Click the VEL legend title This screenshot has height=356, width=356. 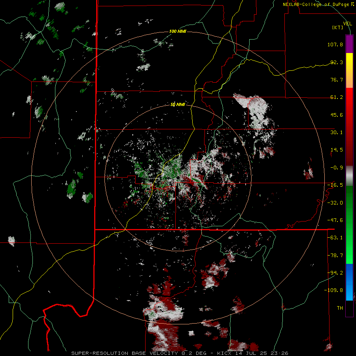coord(348,23)
